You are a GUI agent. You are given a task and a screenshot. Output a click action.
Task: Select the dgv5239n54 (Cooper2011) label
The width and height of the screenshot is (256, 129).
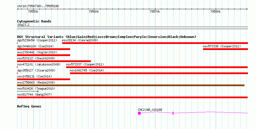pos(37,40)
